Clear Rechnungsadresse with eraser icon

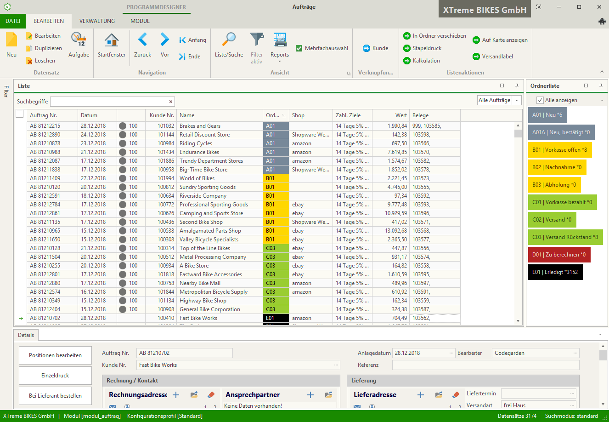[x=211, y=395]
